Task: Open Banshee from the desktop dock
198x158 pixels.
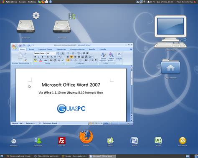Action: pos(13,141)
